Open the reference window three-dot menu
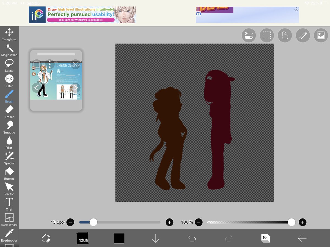Viewport: 330px width, 247px height. (50, 64)
